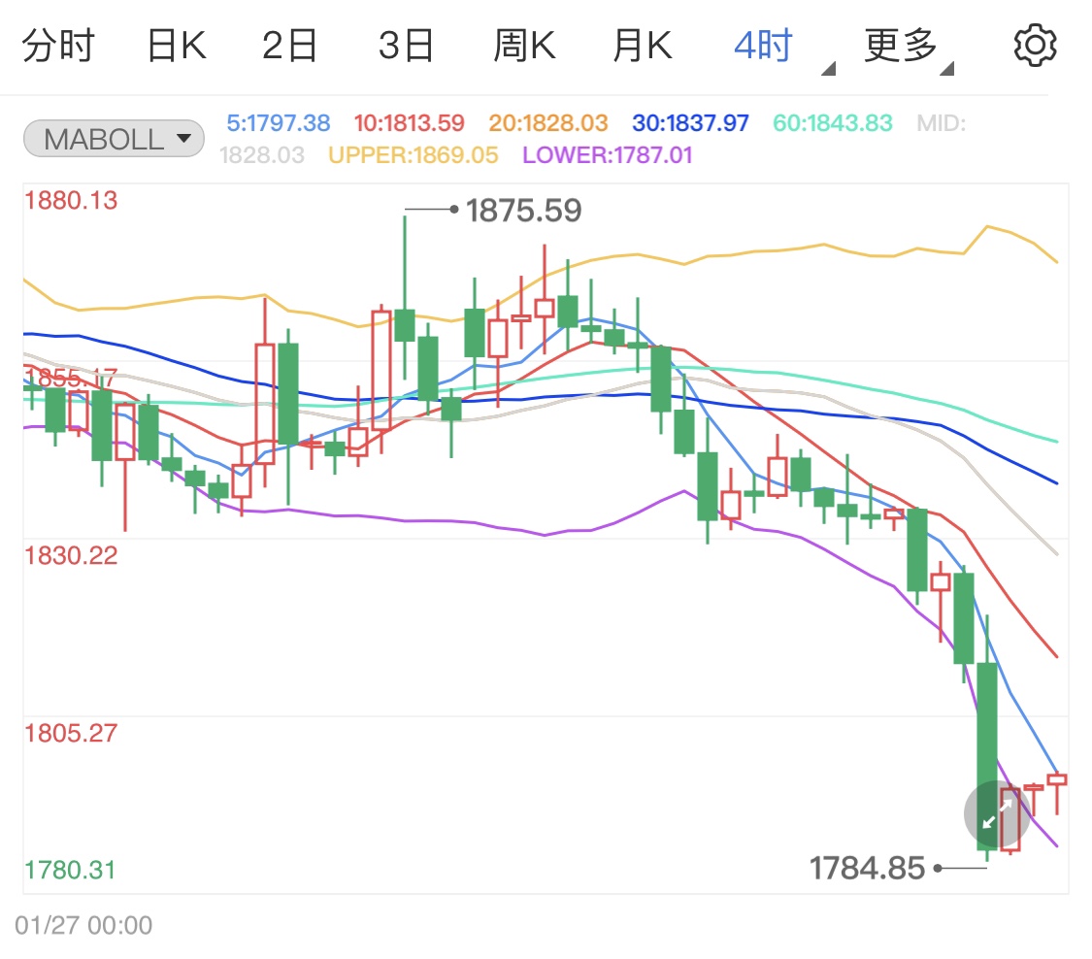Click the 30:1837.97 MA value
The width and height of the screenshot is (1092, 959).
click(690, 123)
